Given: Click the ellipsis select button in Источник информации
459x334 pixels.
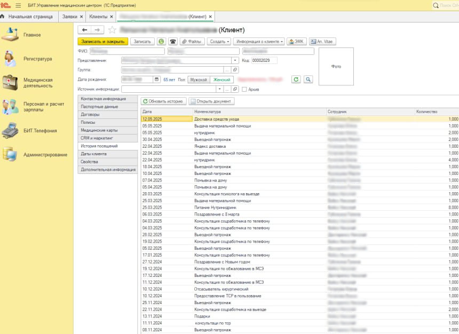Looking at the screenshot, I should [227, 89].
